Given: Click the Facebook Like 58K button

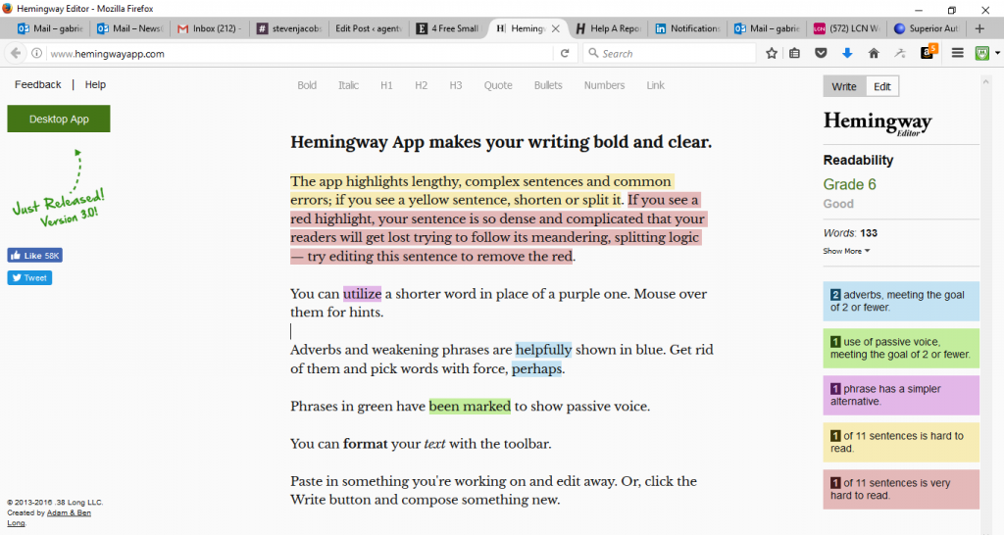Looking at the screenshot, I should (34, 256).
